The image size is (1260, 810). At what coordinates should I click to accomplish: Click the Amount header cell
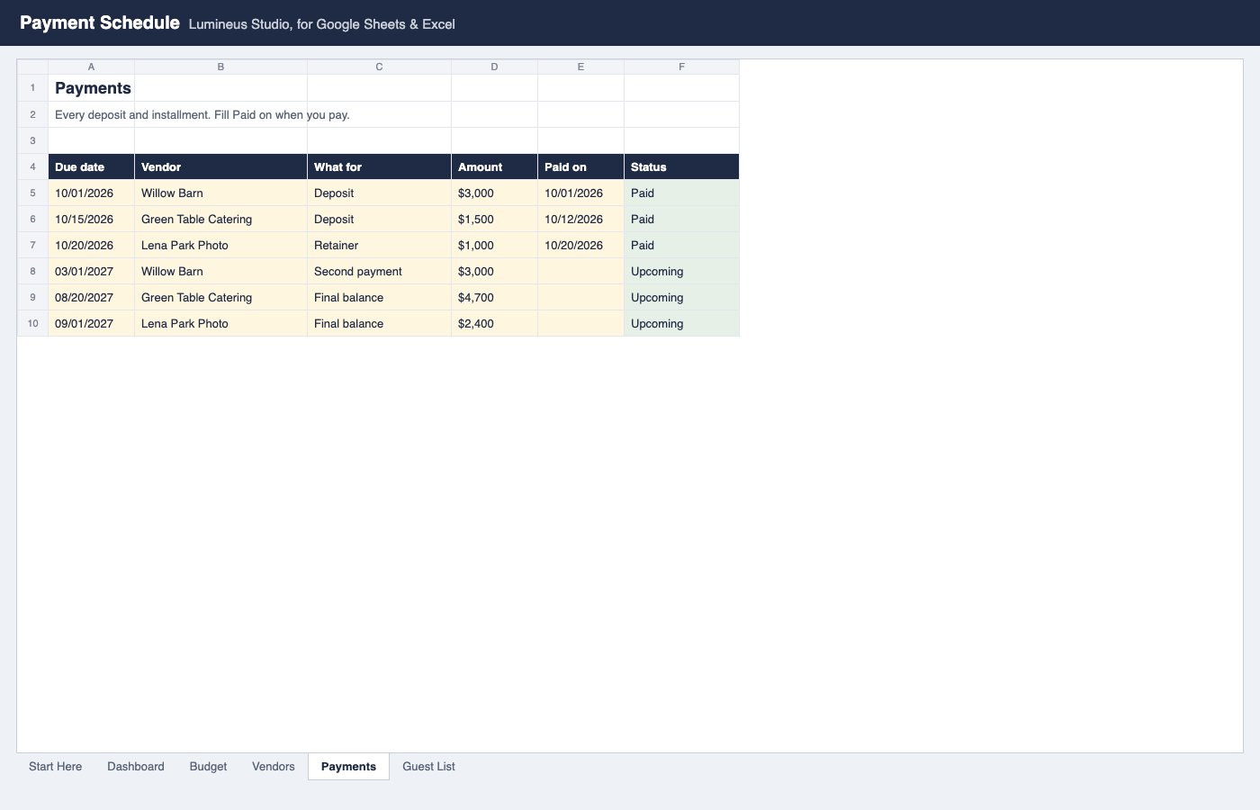(494, 167)
